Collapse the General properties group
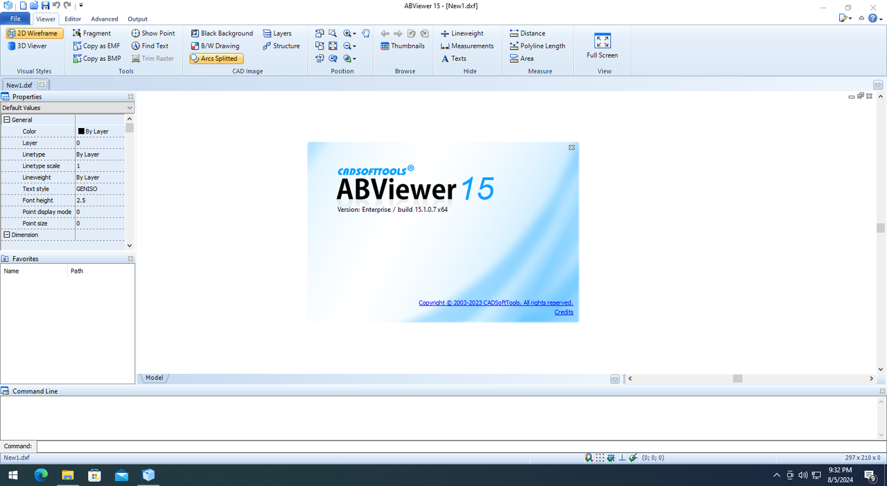This screenshot has width=887, height=486. click(x=7, y=120)
